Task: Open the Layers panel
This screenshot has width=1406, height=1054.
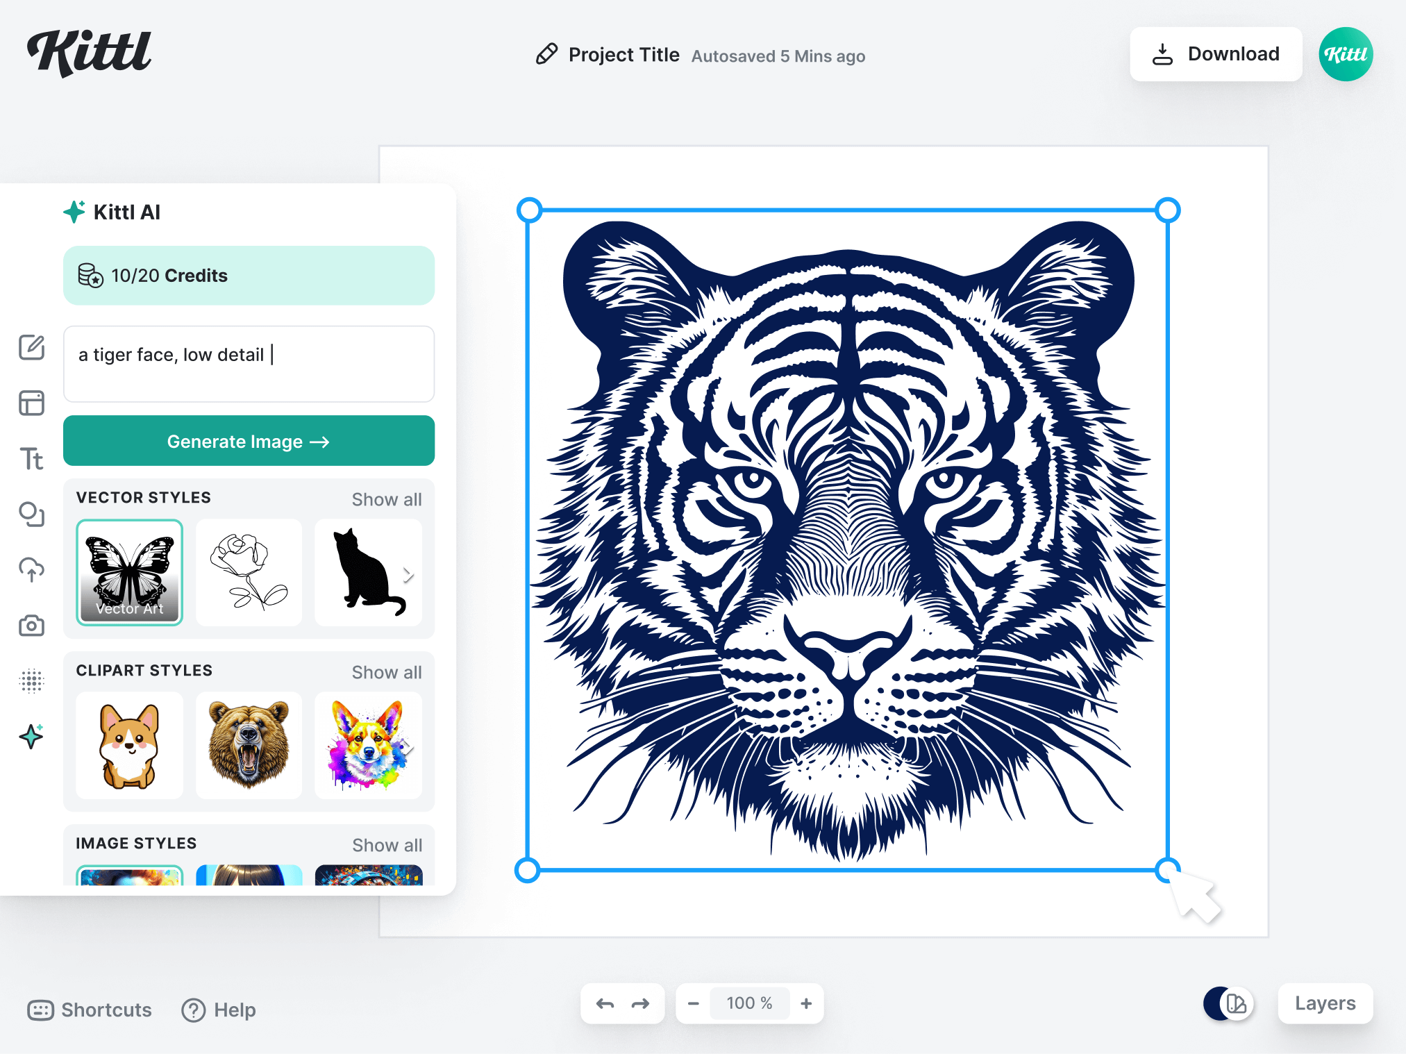Action: pos(1325,1003)
